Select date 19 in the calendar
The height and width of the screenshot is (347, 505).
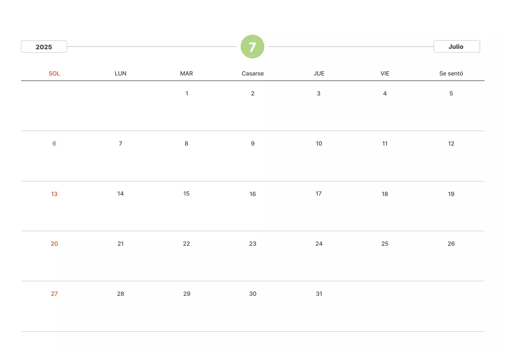coord(451,194)
